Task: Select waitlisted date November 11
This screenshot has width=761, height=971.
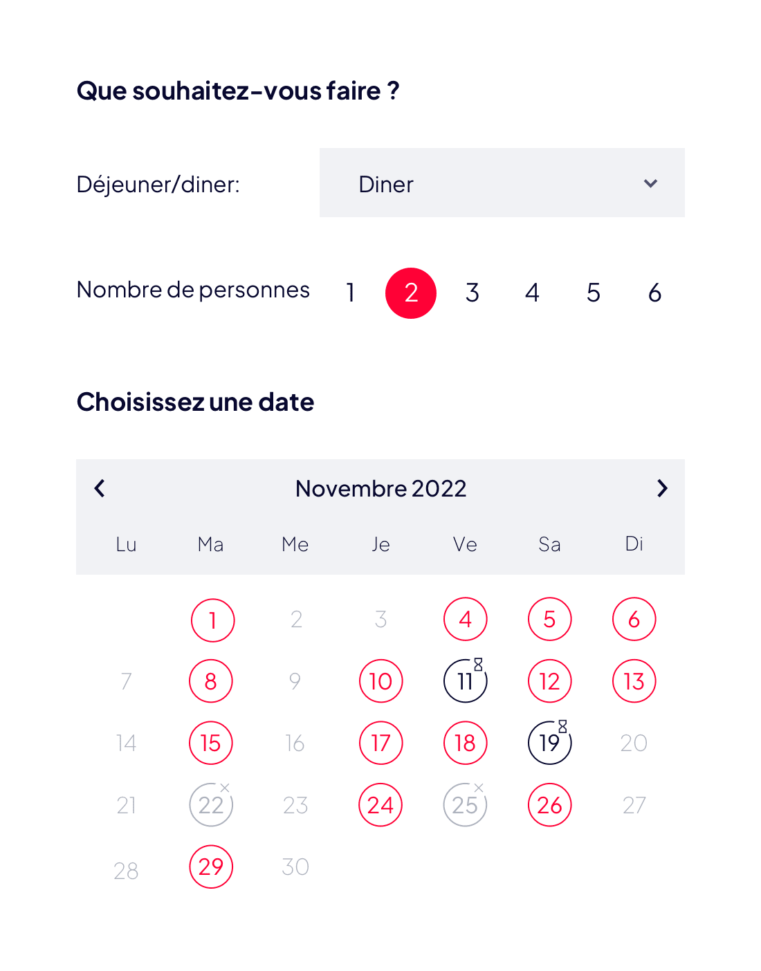Action: [x=465, y=682]
